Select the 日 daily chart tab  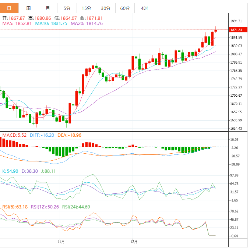pos(9,8)
